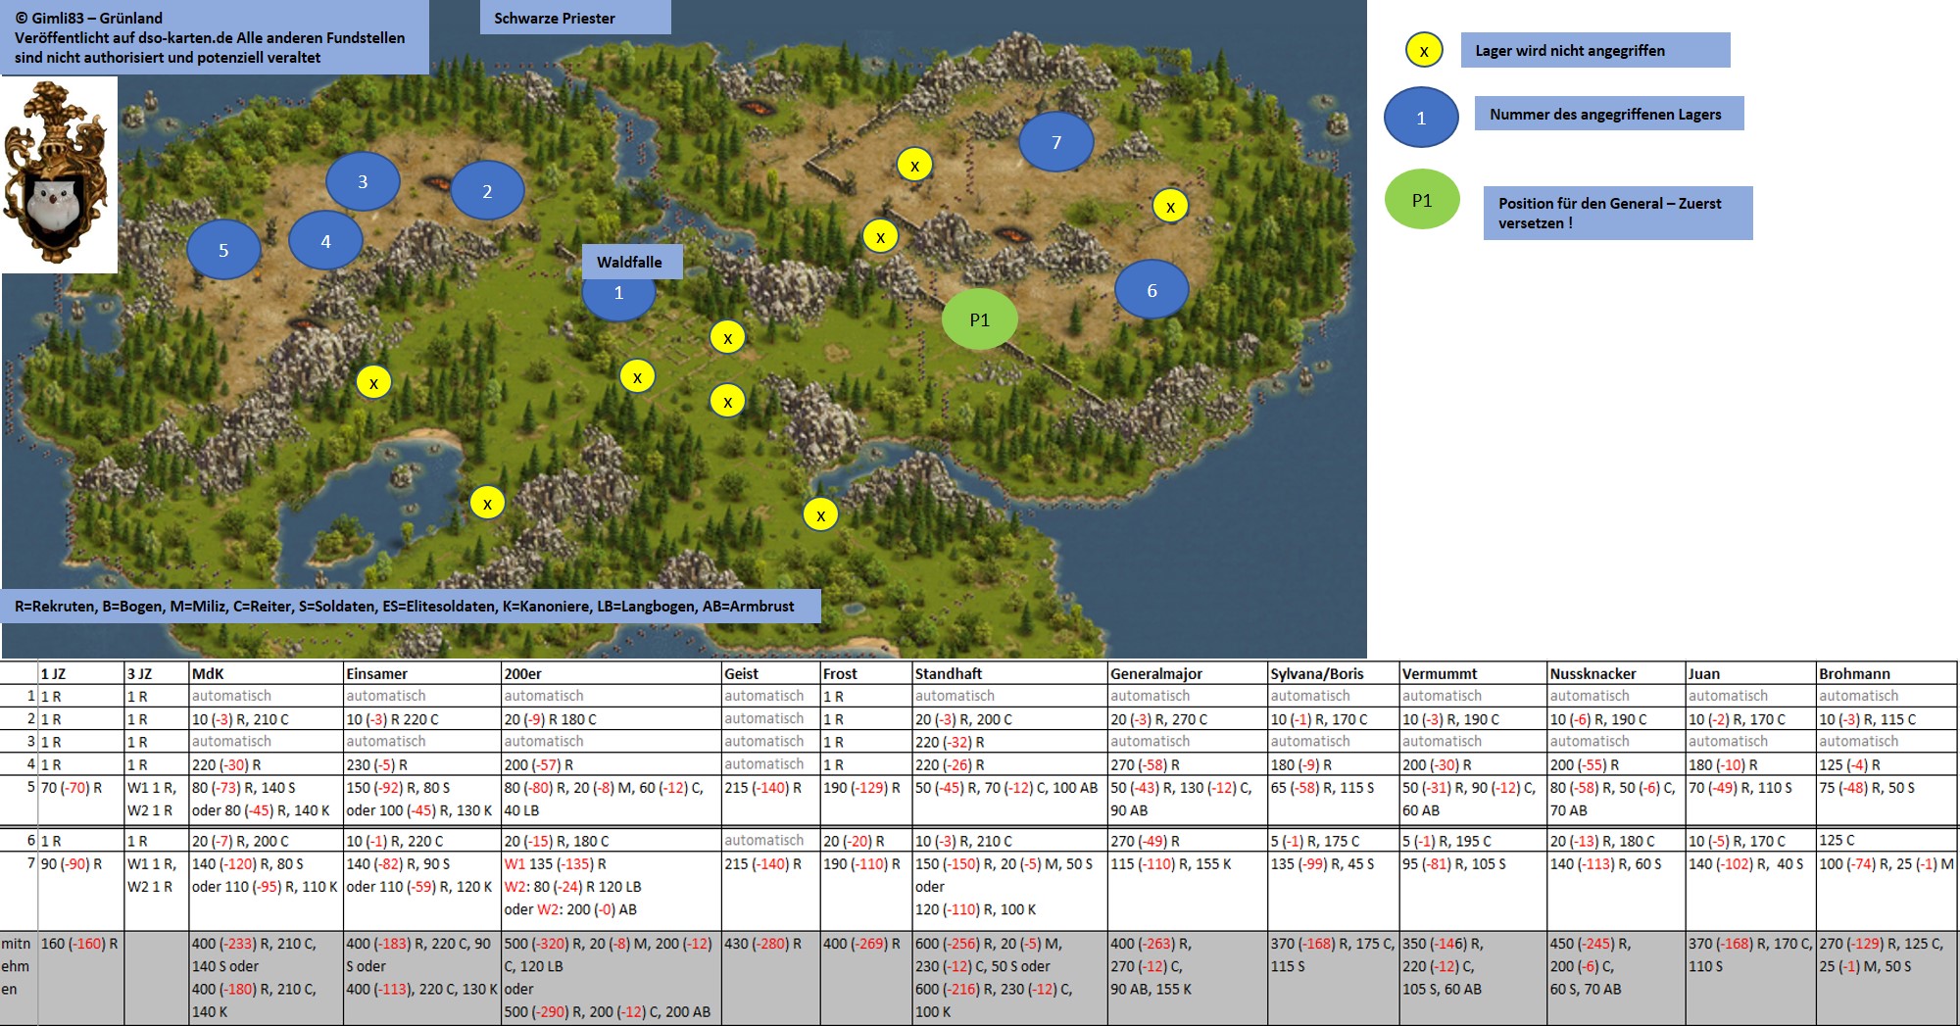The height and width of the screenshot is (1026, 1960).
Task: Click the total cell '160 (-160) R'
Action: coord(81,978)
